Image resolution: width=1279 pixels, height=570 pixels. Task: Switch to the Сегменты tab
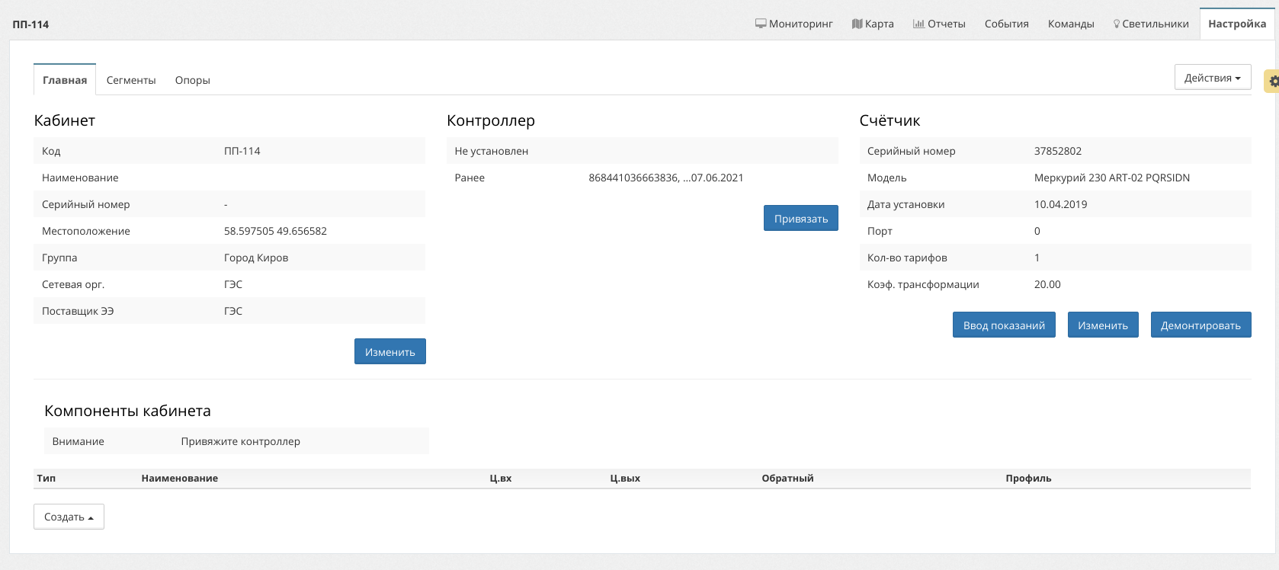131,80
